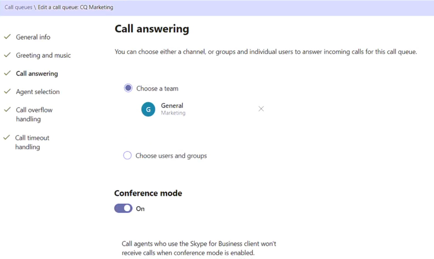Viewport: 434px width, 259px height.
Task: Click the checkmark icon beside Call overflow handling
Action: click(7, 109)
